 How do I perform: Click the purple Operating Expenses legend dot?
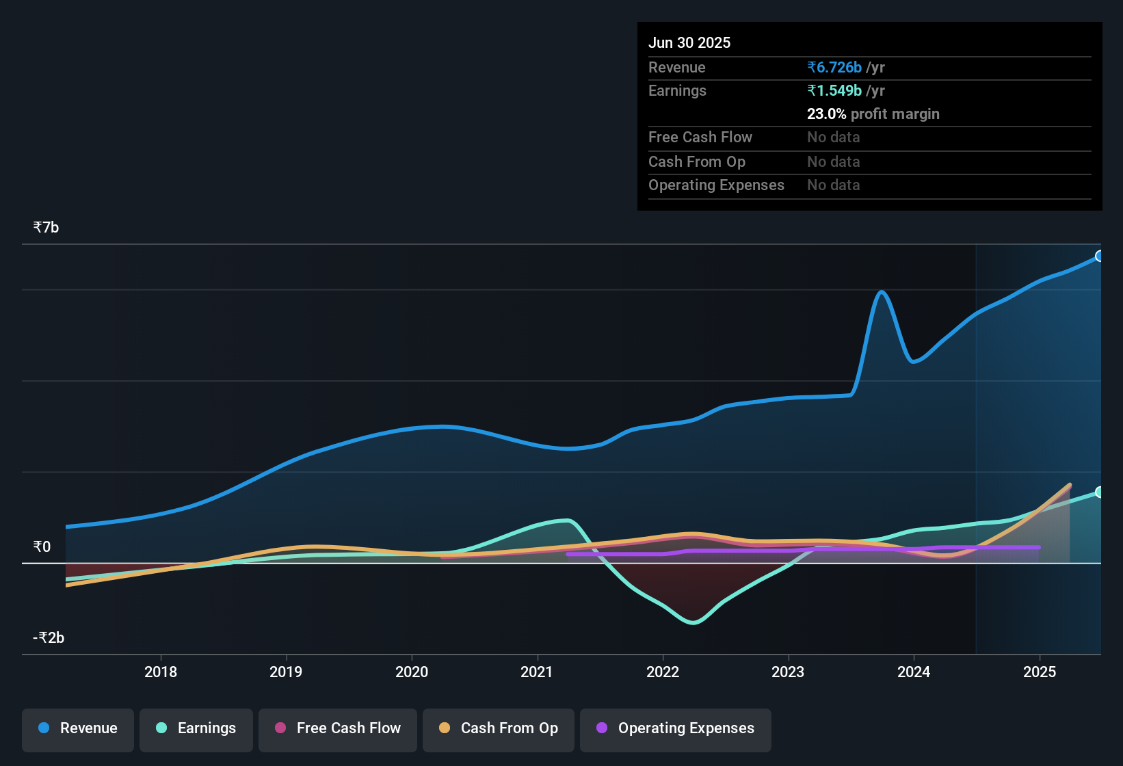point(601,728)
